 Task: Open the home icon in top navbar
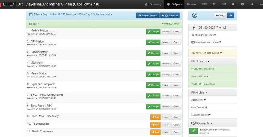tap(233, 4)
